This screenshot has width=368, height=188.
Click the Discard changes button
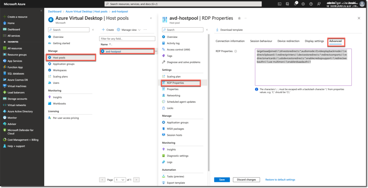point(246,179)
